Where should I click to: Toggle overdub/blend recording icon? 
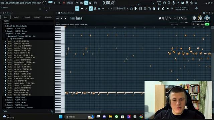coord(91,3)
